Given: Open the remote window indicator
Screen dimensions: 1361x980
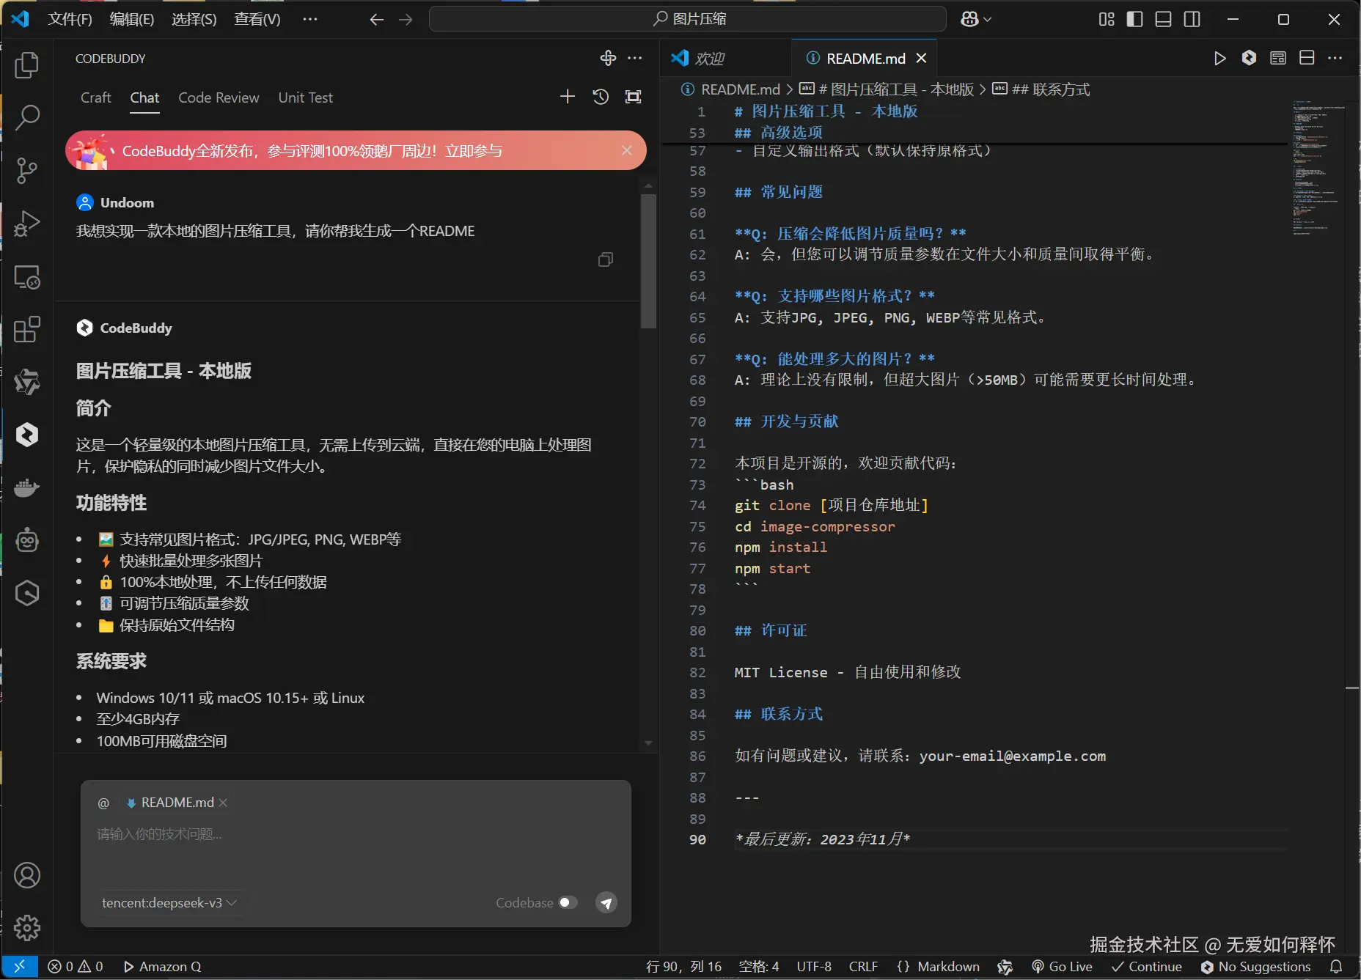Looking at the screenshot, I should [x=20, y=967].
